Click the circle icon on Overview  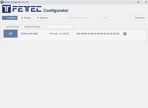point(5,18)
